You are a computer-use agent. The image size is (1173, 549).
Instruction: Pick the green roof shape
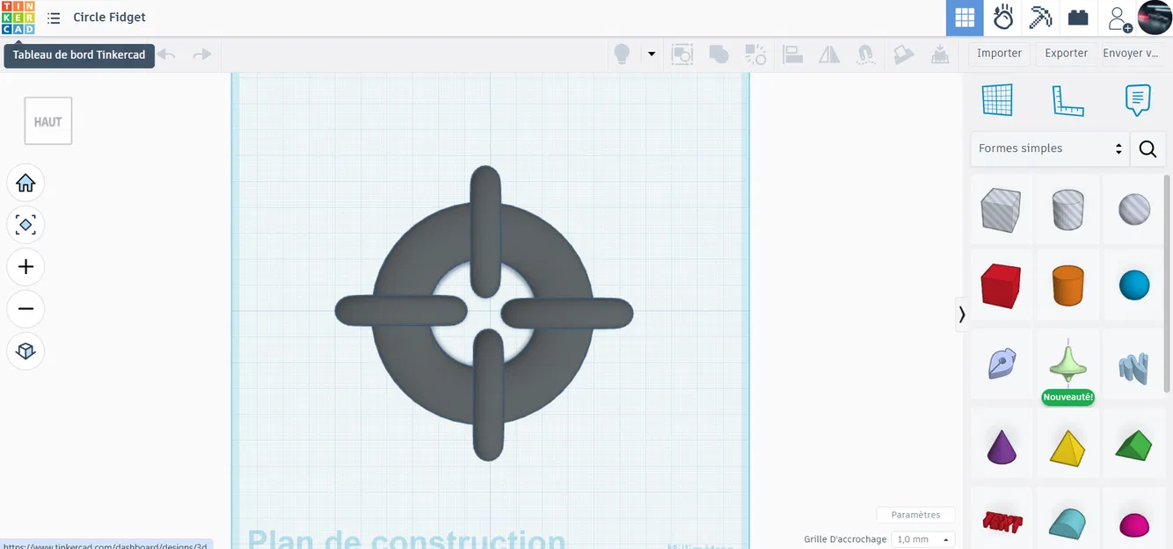click(x=1134, y=444)
